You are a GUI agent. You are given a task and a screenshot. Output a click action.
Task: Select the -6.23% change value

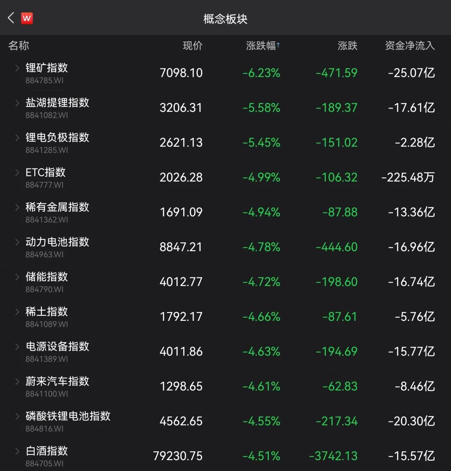coord(261,73)
